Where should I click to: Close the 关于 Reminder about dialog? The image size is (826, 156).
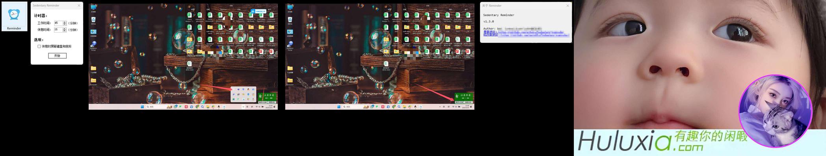[x=567, y=6]
